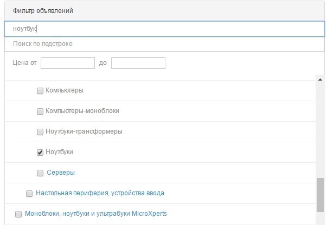Viewport: 327px width, 225px height.
Task: Click the 'Цена от' minimum price field
Action: (68, 63)
